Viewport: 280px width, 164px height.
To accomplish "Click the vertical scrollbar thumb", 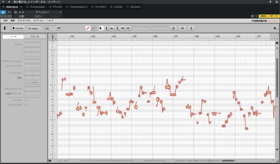I will click(x=277, y=77).
